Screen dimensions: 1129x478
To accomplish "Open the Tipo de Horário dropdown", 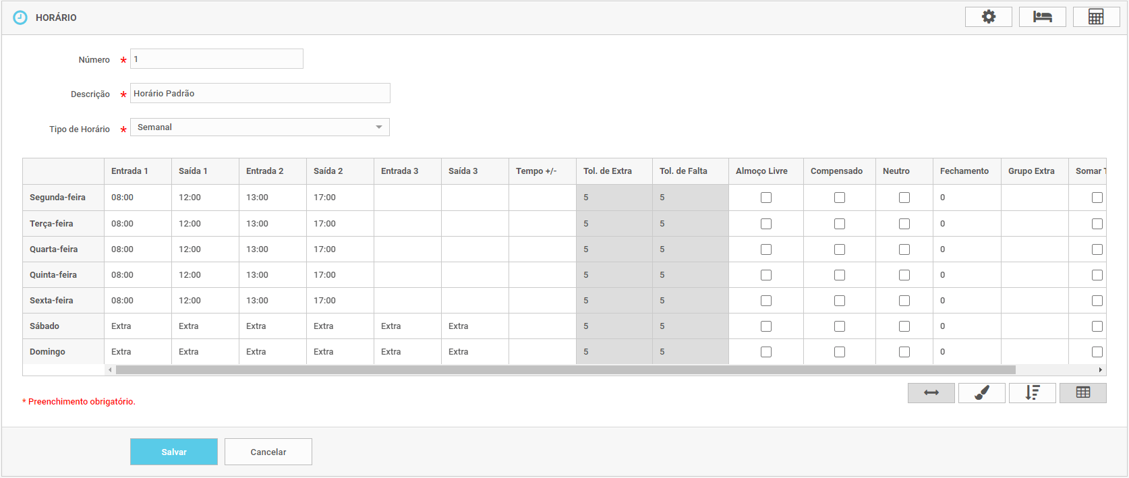I will pyautogui.click(x=260, y=127).
